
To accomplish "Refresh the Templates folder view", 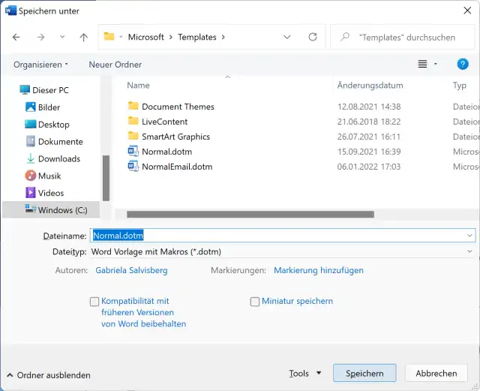I will [313, 37].
